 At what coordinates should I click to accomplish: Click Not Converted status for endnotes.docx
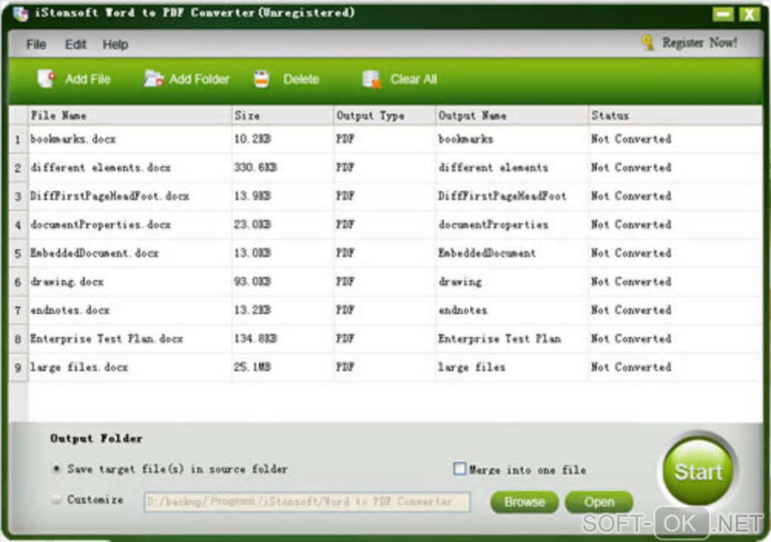[631, 310]
